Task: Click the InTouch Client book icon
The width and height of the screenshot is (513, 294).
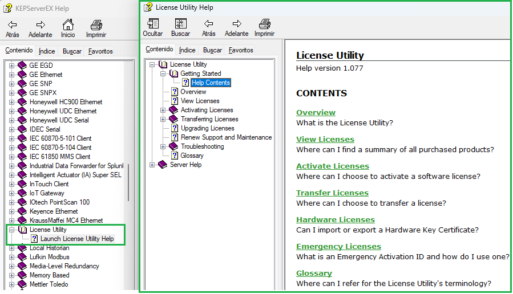Action: (22, 184)
